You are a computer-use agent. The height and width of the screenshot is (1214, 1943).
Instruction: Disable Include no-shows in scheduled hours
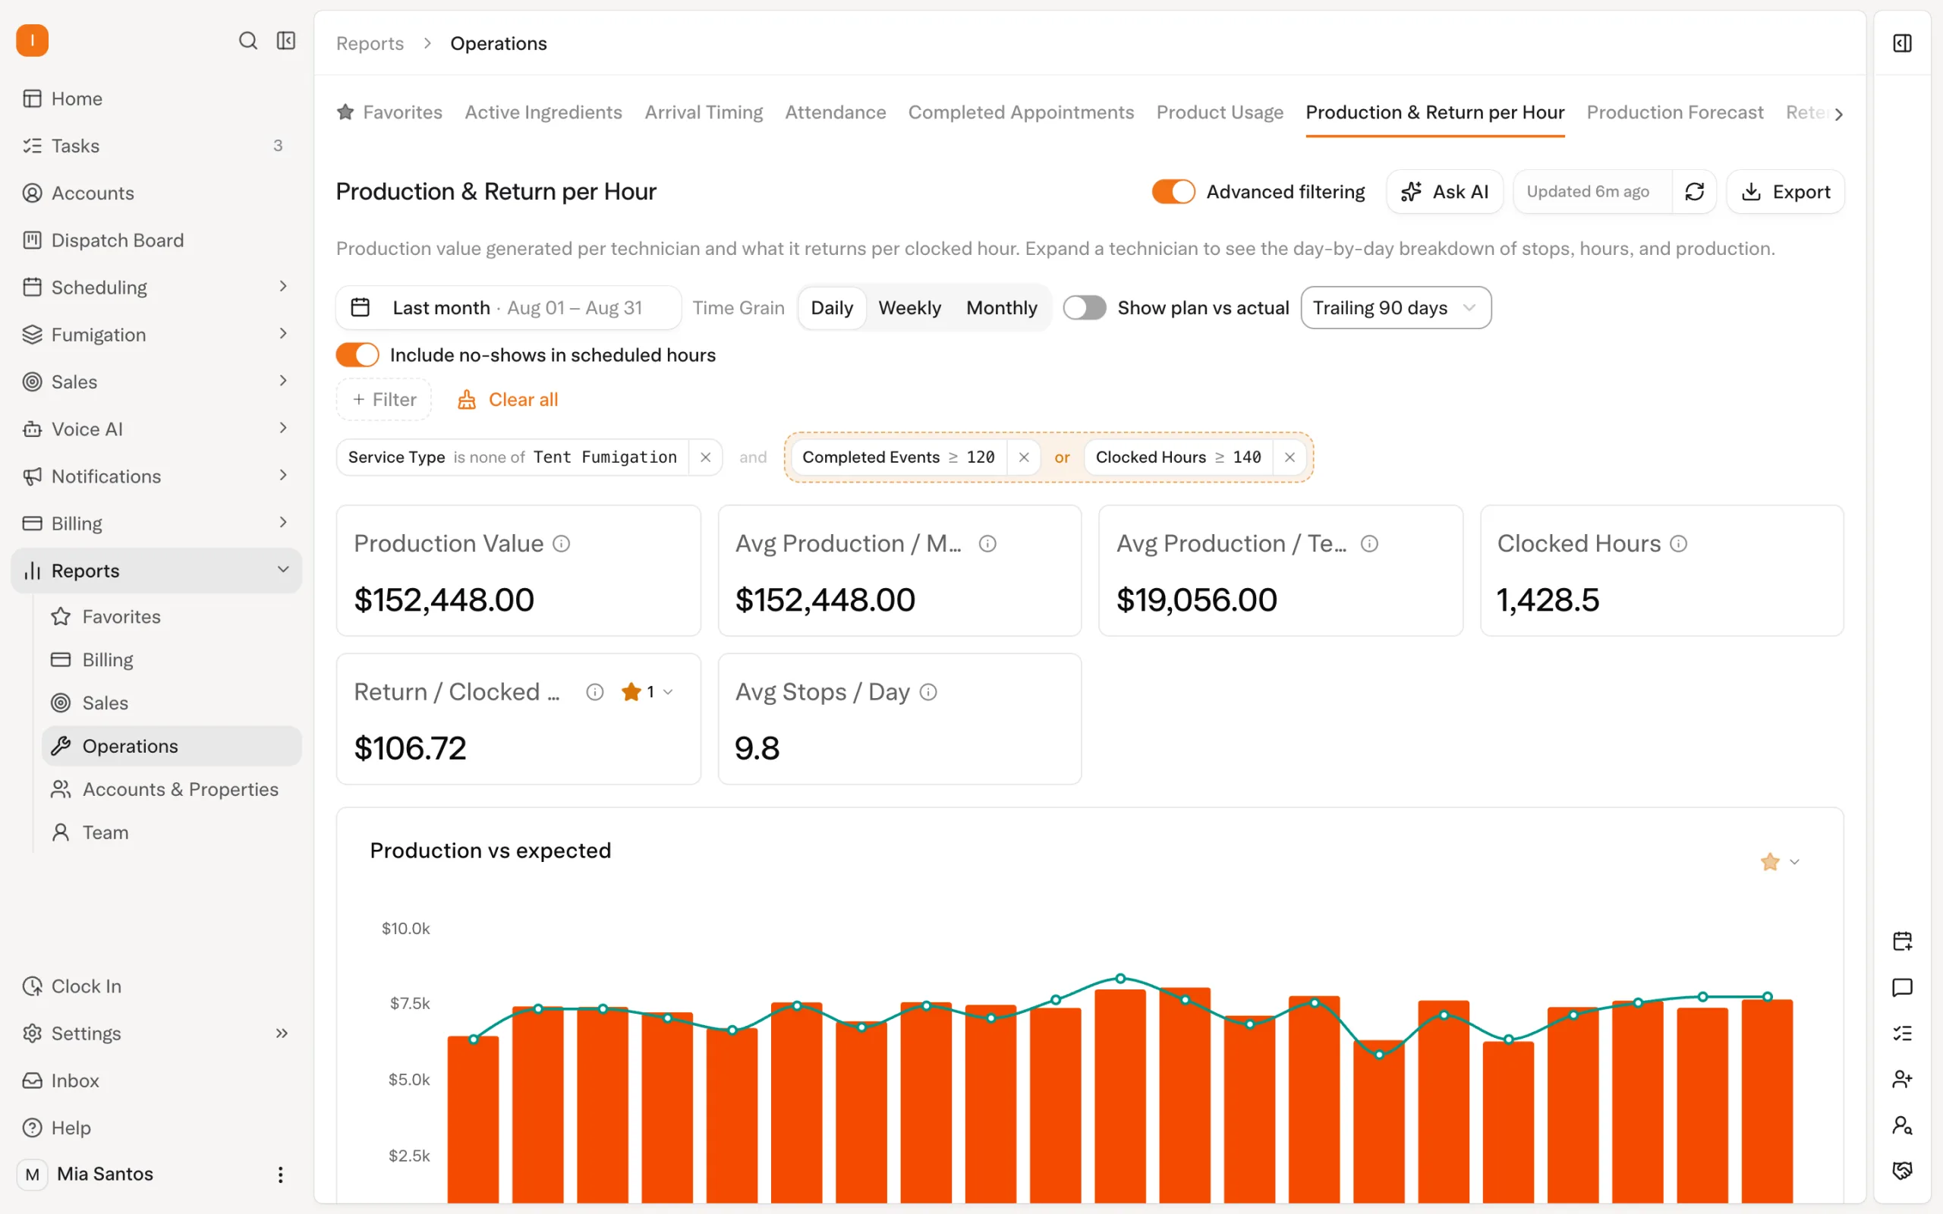click(357, 355)
